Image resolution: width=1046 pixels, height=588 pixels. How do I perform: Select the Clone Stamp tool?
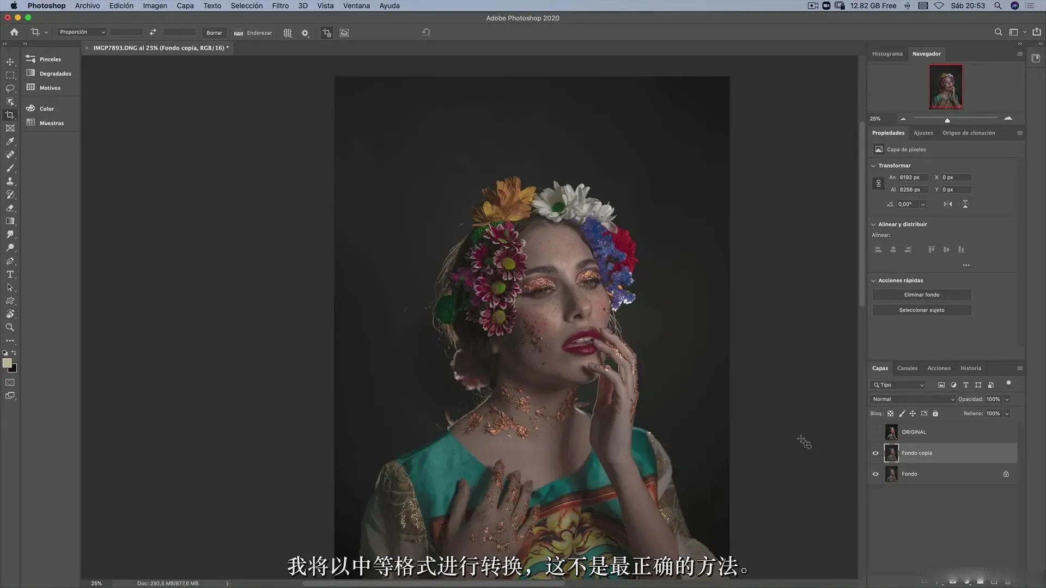pos(10,181)
